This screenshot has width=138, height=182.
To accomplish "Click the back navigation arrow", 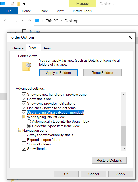I will (x=6, y=21).
